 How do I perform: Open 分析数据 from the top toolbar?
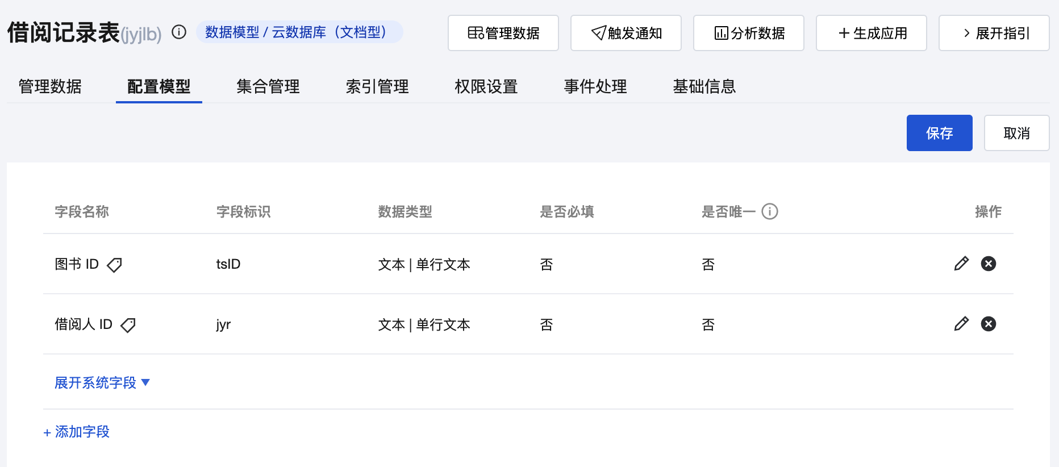pyautogui.click(x=748, y=33)
